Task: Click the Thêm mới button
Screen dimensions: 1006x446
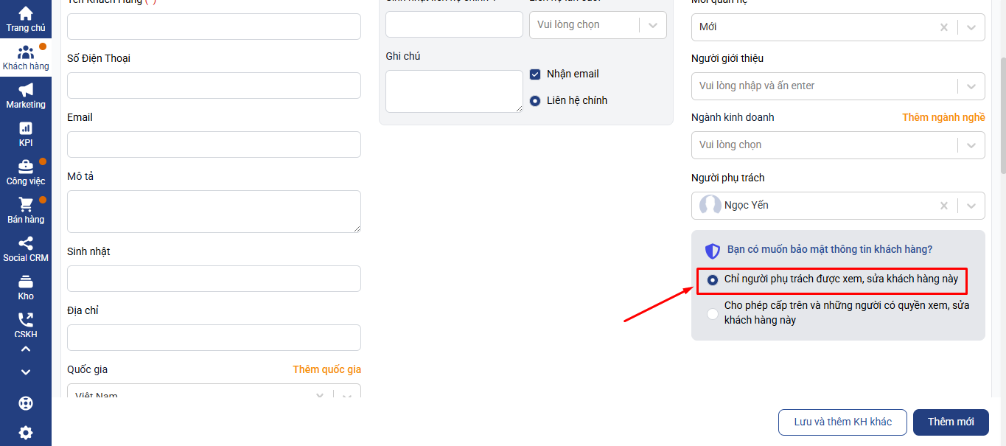Action: (951, 422)
